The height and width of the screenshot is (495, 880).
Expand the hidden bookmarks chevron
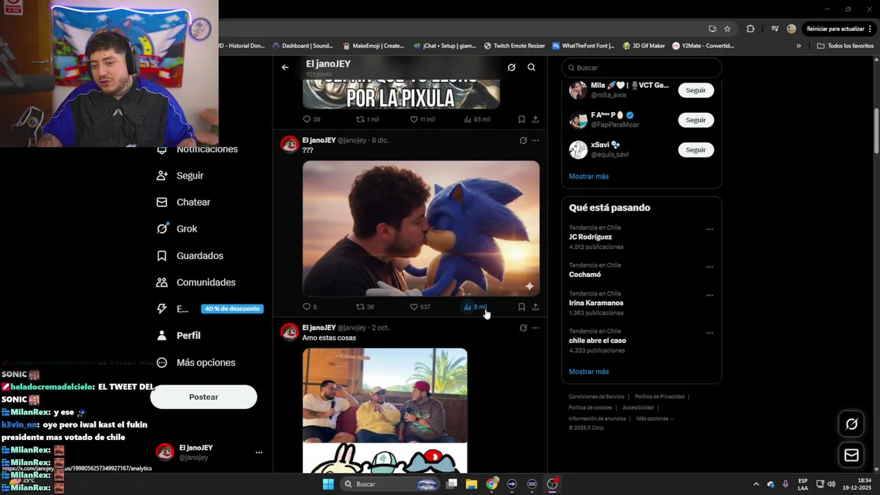(798, 46)
